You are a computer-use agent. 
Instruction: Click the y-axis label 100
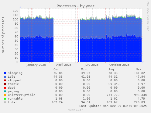pos(15,19)
